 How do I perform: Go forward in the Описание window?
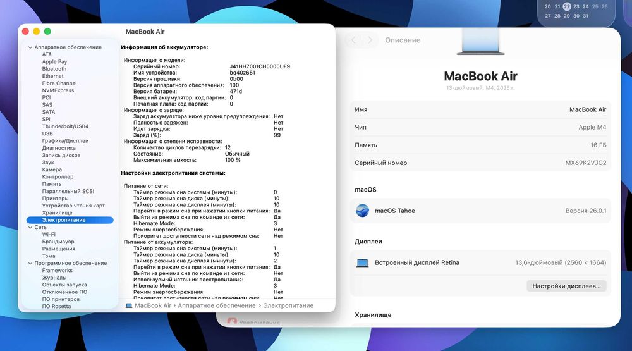tap(370, 40)
